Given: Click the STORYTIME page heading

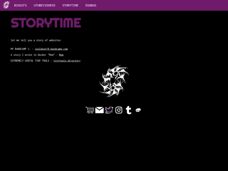Looking at the screenshot, I should 46,23.
